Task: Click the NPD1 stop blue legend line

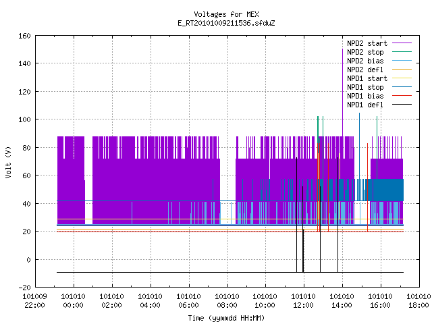Action: [x=402, y=87]
